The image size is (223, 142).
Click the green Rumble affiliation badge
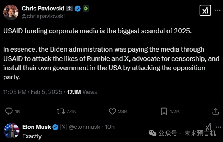click(x=86, y=9)
